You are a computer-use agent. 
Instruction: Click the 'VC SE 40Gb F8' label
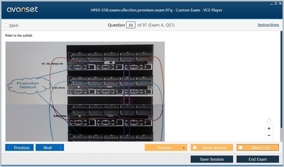(52, 64)
